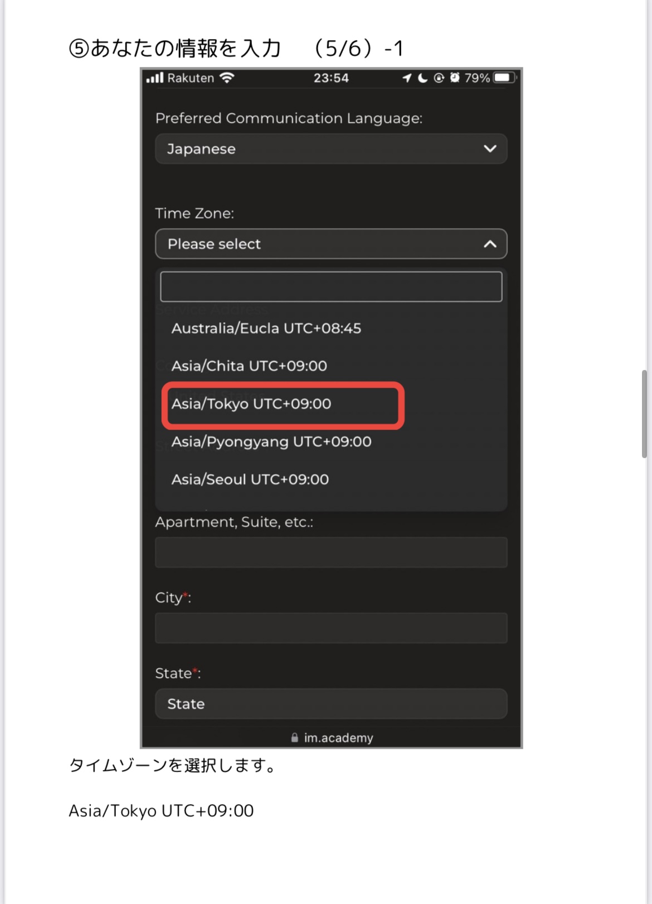
Task: Tap the 23:54 clock in status bar
Action: [331, 78]
